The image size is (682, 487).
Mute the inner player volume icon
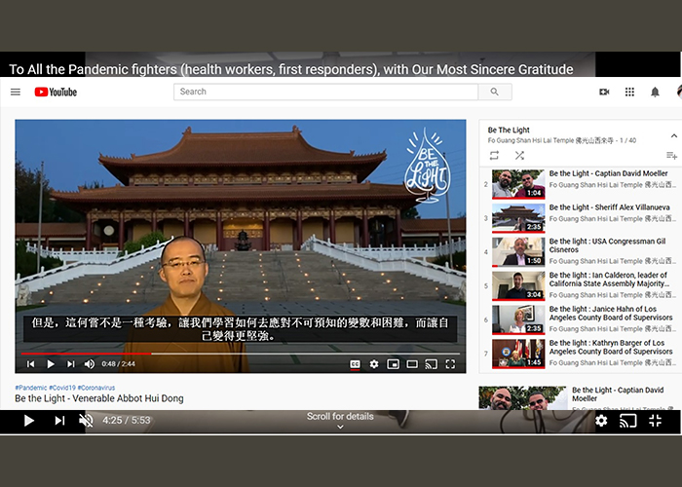(90, 364)
